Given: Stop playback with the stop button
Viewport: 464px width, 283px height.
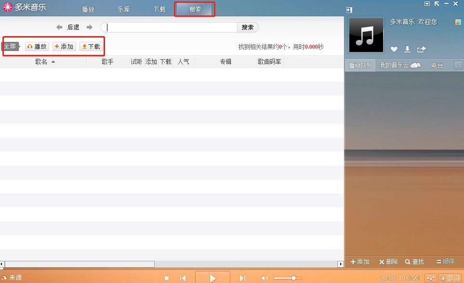Looking at the screenshot, I should point(167,278).
